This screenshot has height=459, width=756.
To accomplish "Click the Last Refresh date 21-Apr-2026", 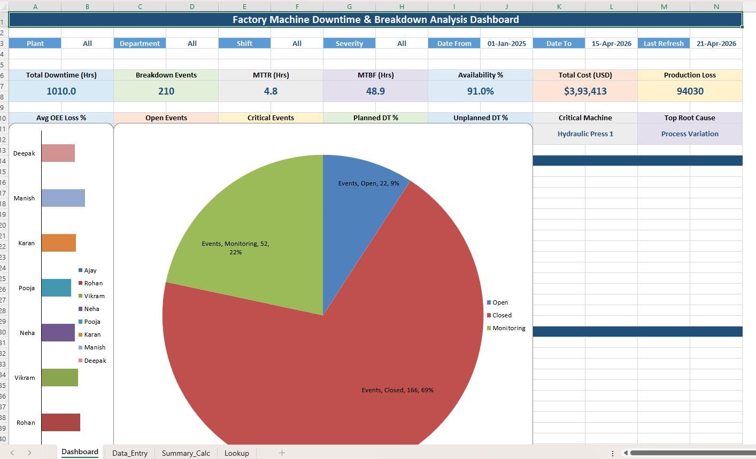I will pyautogui.click(x=716, y=43).
